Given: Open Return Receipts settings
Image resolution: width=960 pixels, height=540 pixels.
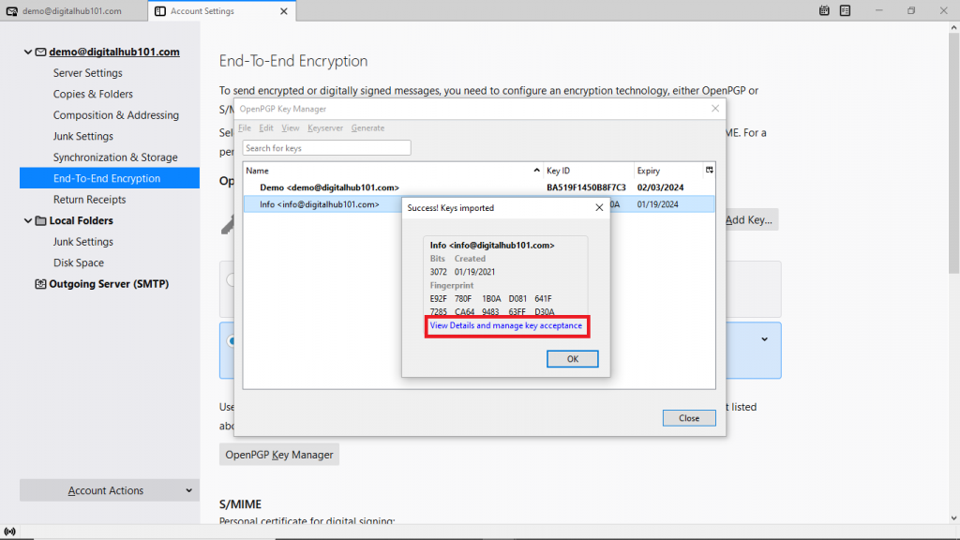Looking at the screenshot, I should 89,200.
